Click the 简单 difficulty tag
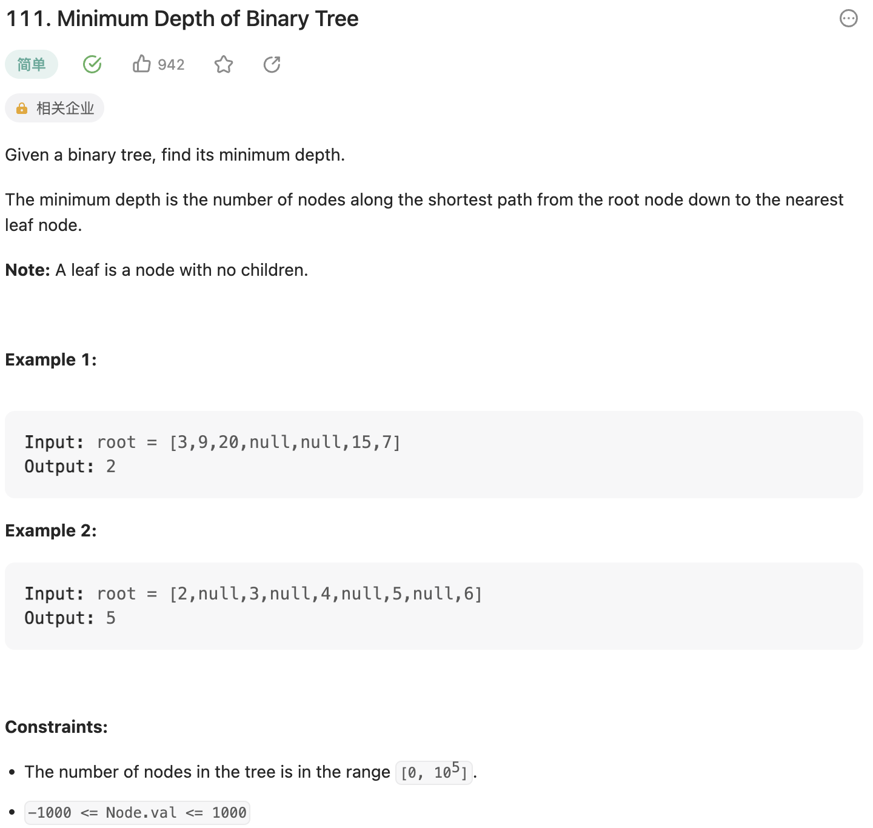The width and height of the screenshot is (873, 828). coord(32,64)
